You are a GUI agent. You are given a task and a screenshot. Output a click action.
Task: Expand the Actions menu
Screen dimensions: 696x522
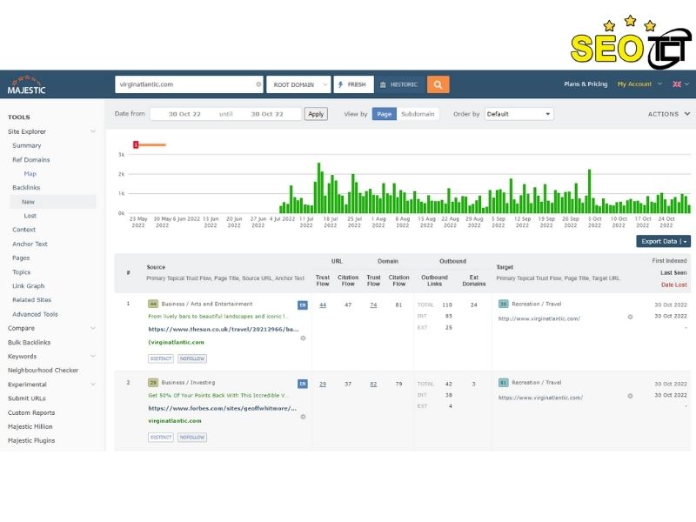pos(669,114)
